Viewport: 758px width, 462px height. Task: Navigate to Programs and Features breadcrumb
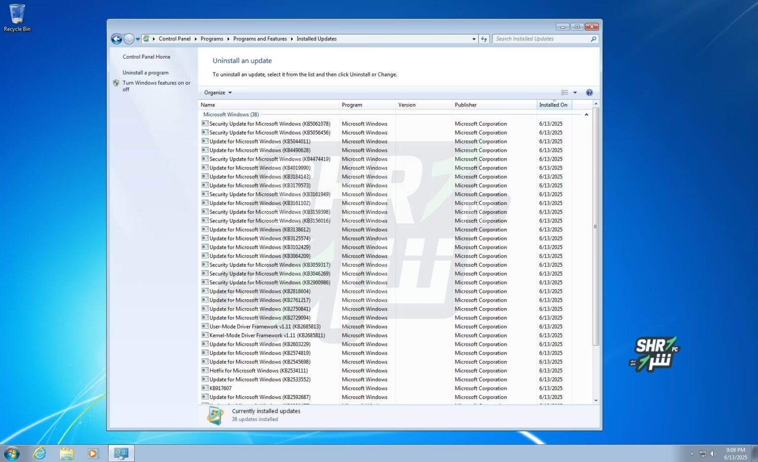tap(260, 38)
